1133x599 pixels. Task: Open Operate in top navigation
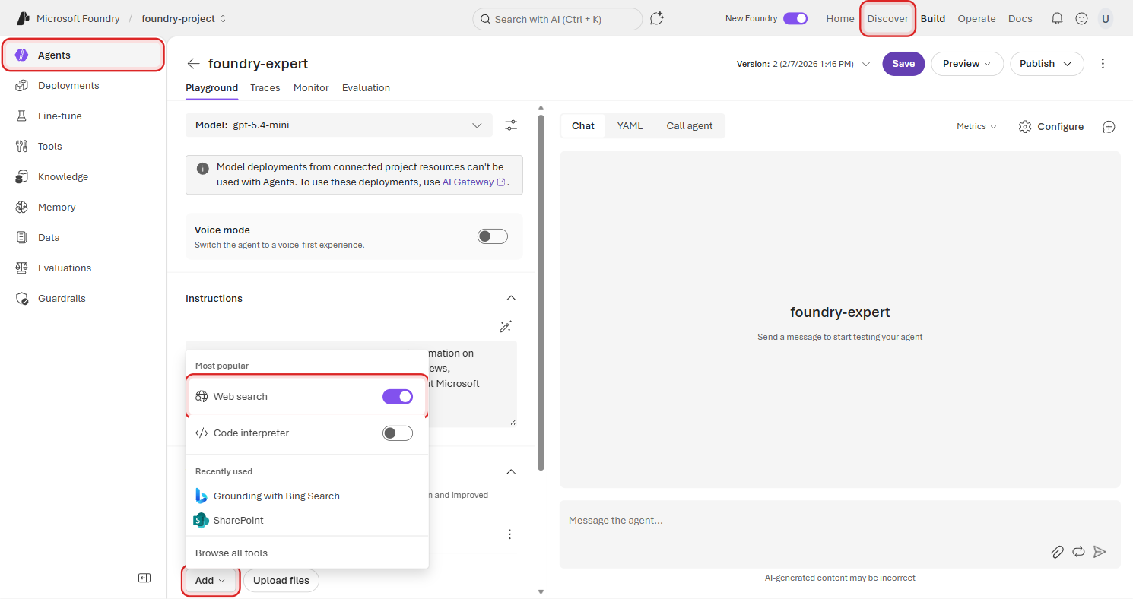click(976, 18)
